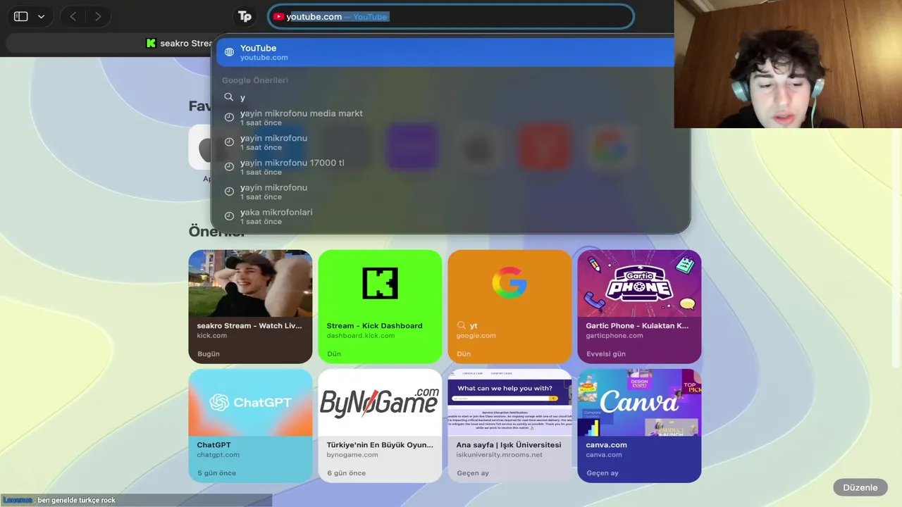Click the 'Google Önerileri' section label

(x=255, y=80)
